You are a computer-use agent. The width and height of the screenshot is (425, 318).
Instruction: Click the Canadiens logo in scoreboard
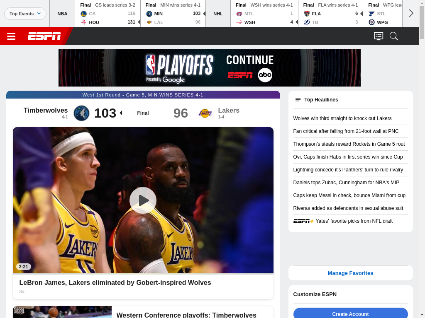tap(239, 14)
